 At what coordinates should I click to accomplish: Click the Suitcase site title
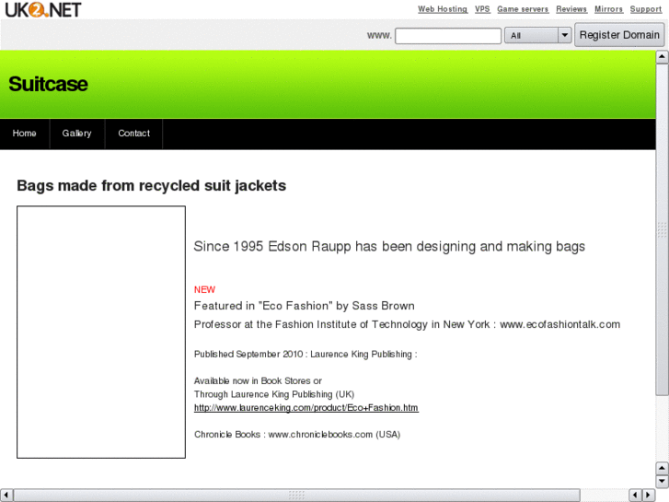(48, 84)
